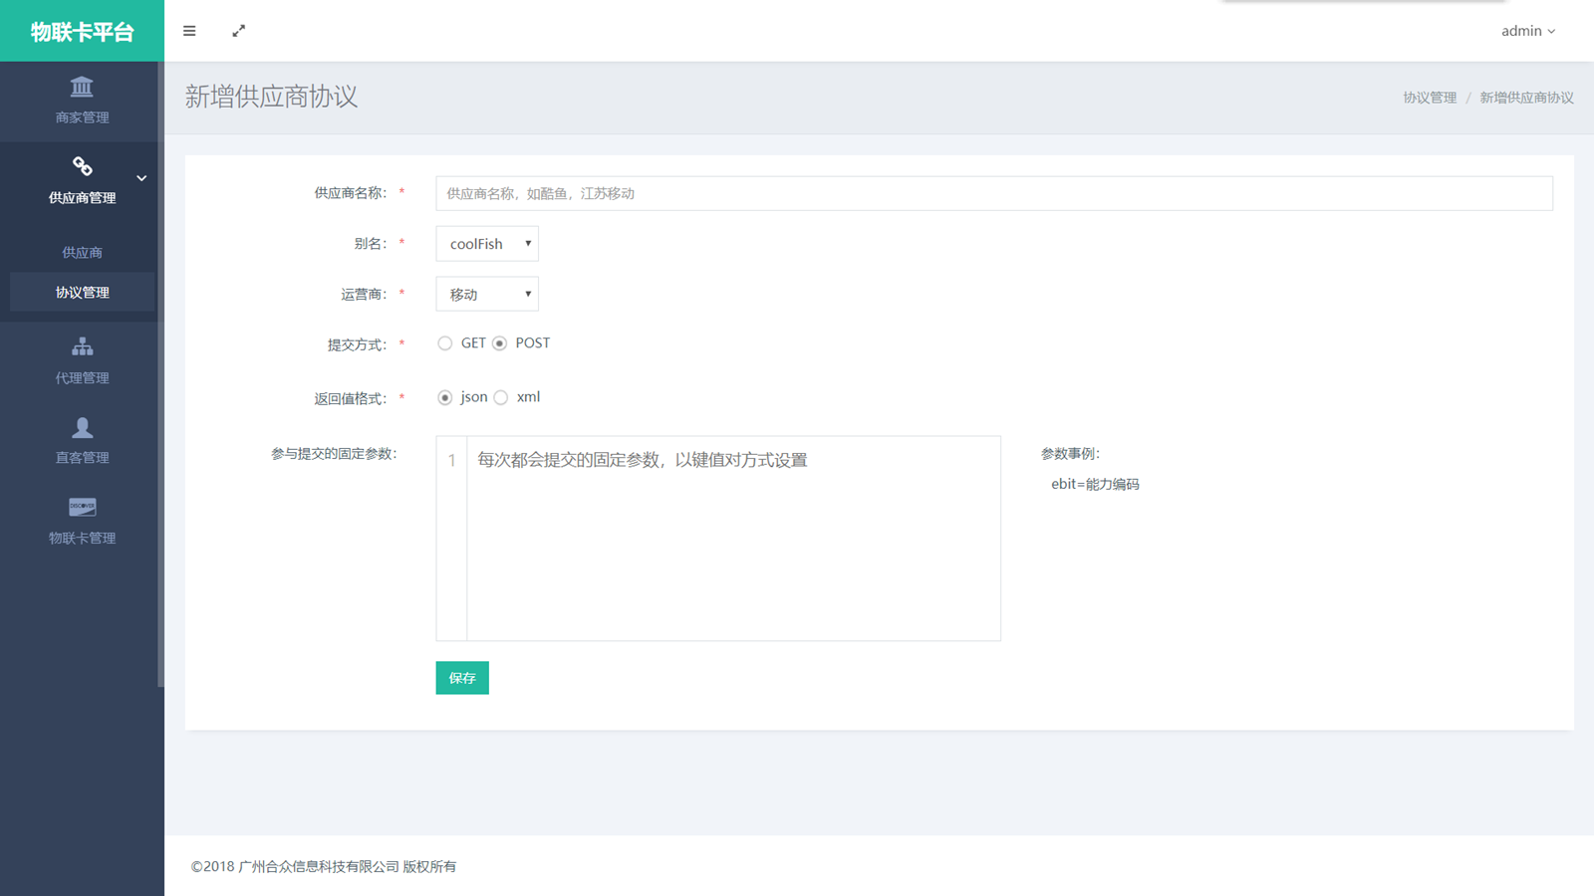Screen dimensions: 1594x896
Task: Open 物联卡管理 card icon
Action: (x=82, y=507)
